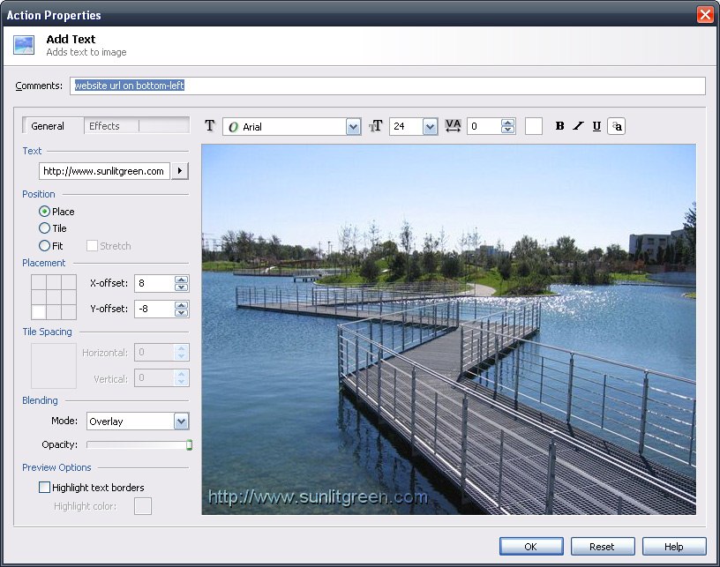Image resolution: width=720 pixels, height=567 pixels.
Task: Click the preview image of the lake
Action: coord(448,330)
